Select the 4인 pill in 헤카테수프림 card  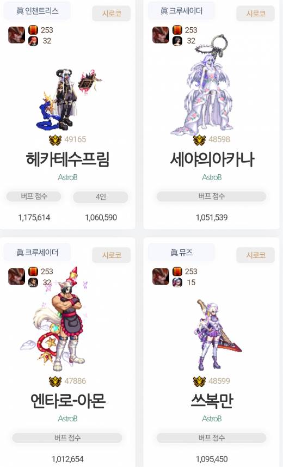pyautogui.click(x=101, y=197)
